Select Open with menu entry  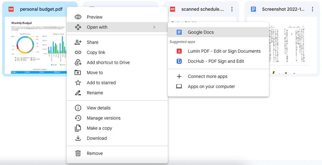(x=117, y=27)
